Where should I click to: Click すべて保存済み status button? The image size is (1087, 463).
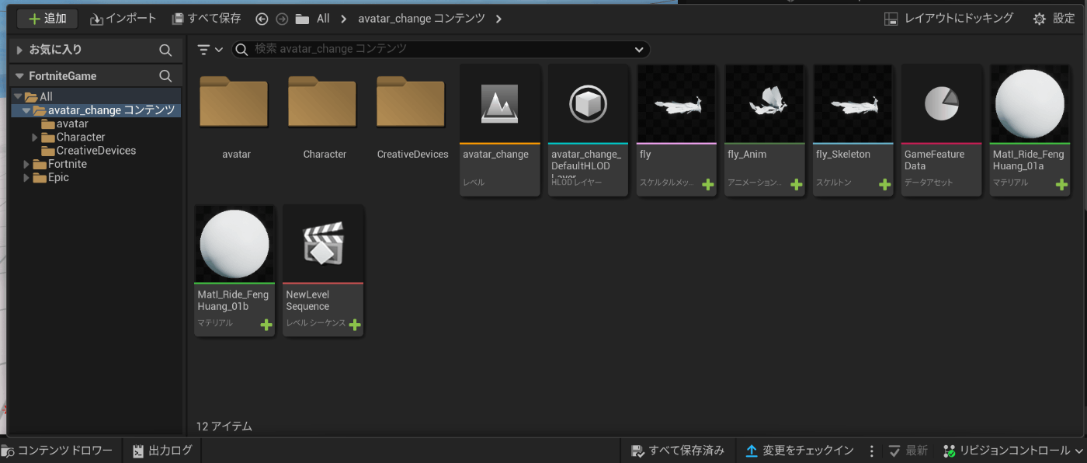pos(679,451)
